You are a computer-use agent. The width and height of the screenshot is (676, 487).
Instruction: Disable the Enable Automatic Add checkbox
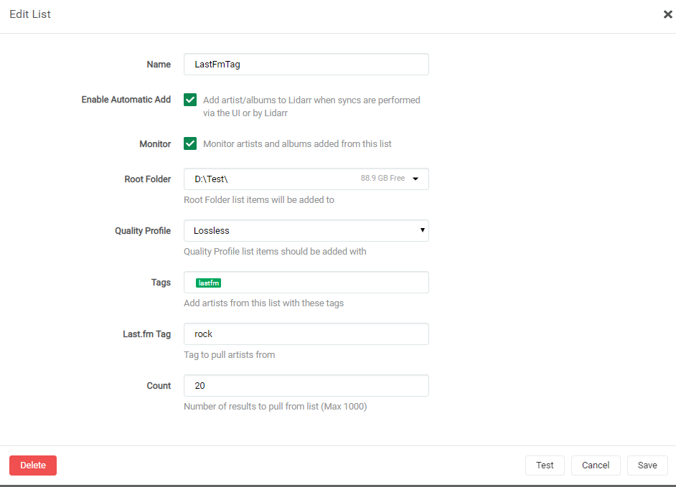click(x=190, y=100)
